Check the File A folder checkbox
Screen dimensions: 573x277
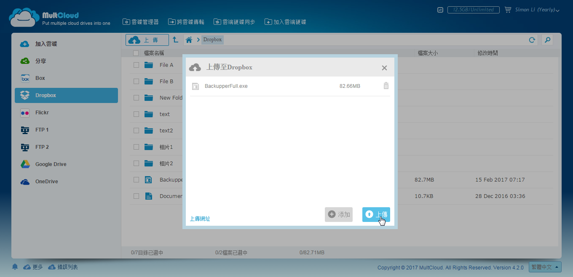(136, 65)
